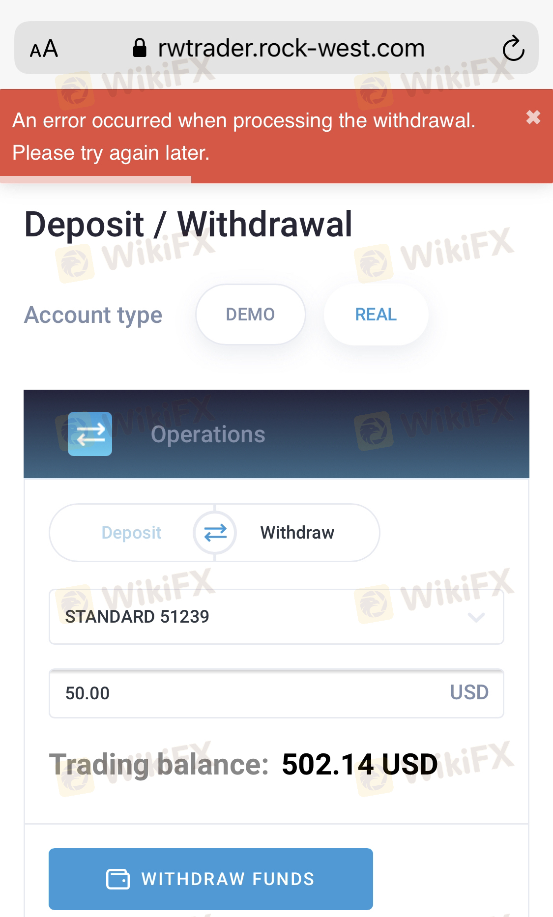Expand the account list chevron
The width and height of the screenshot is (553, 917).
476,617
